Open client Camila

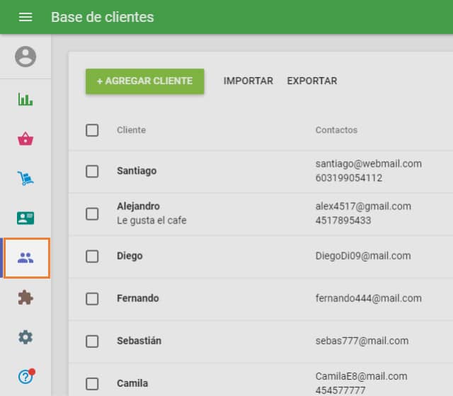[132, 383]
